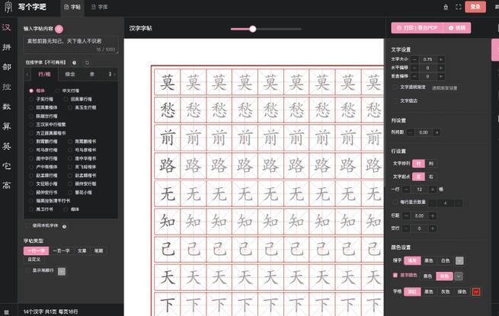Select the 笔顺 copybook type
499x316 pixels.
[x=98, y=251]
